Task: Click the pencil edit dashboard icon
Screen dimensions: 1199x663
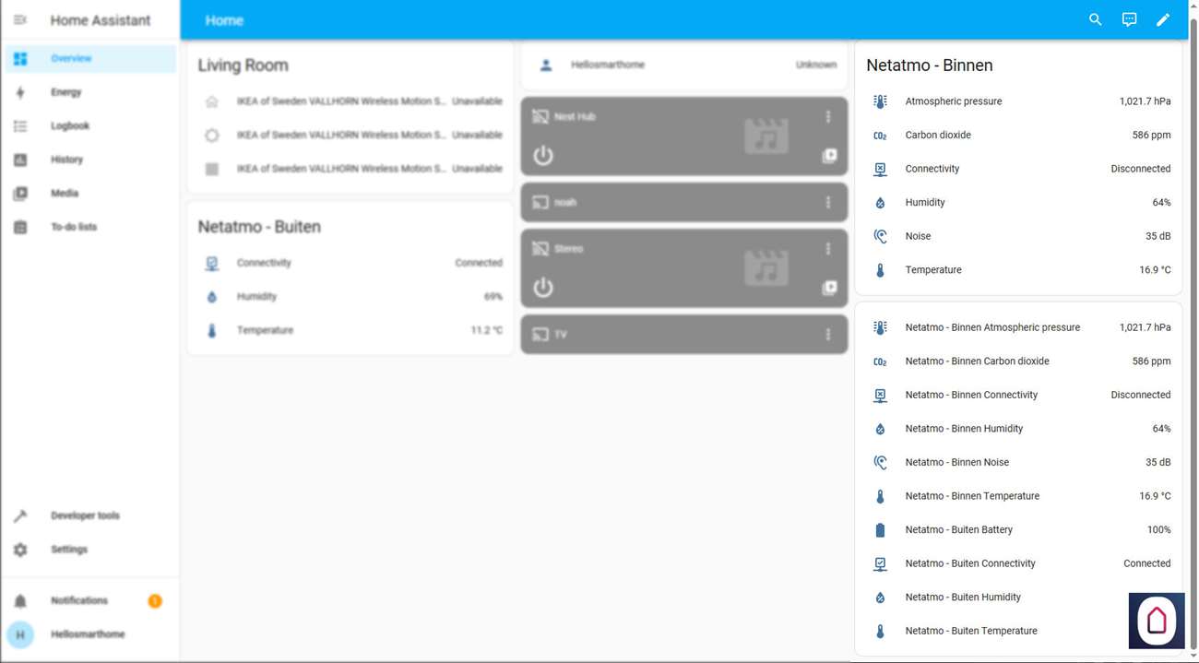Action: (1163, 19)
